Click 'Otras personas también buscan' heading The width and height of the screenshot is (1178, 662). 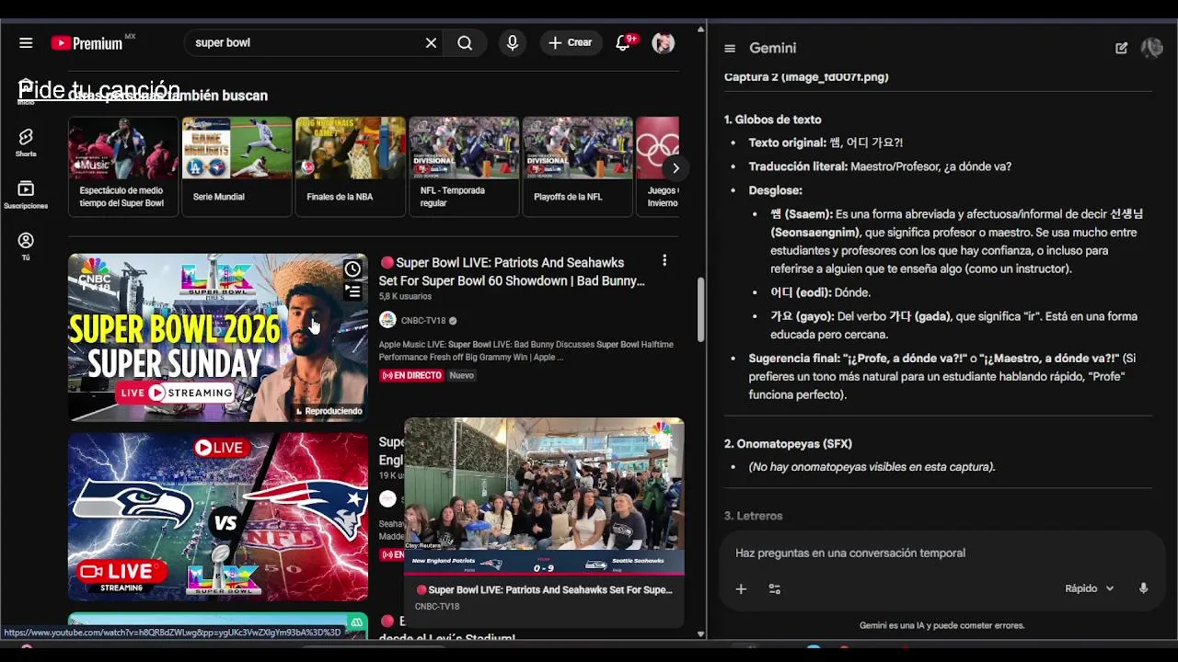[167, 96]
